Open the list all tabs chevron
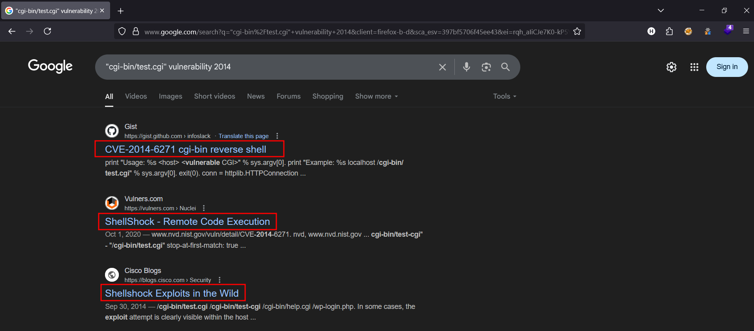The image size is (754, 331). [660, 11]
